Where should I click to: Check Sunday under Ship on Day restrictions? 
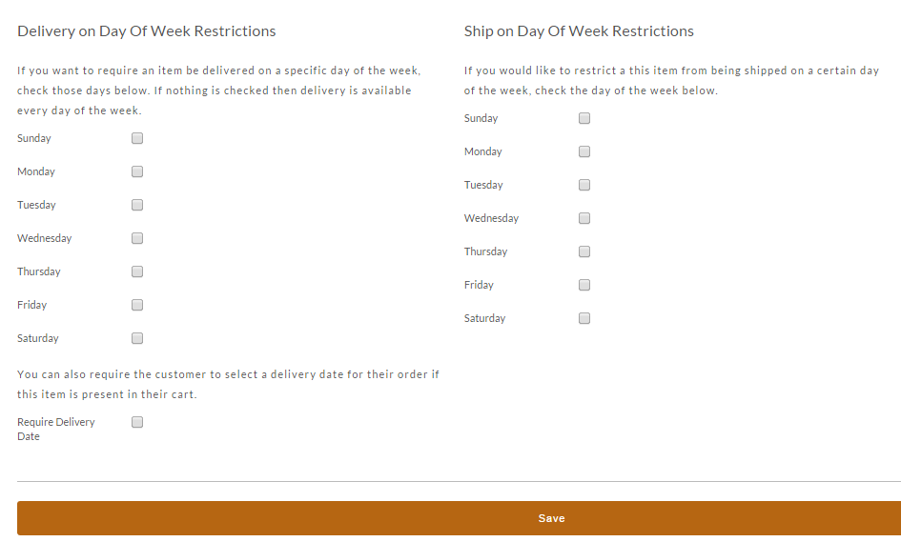[x=584, y=118]
